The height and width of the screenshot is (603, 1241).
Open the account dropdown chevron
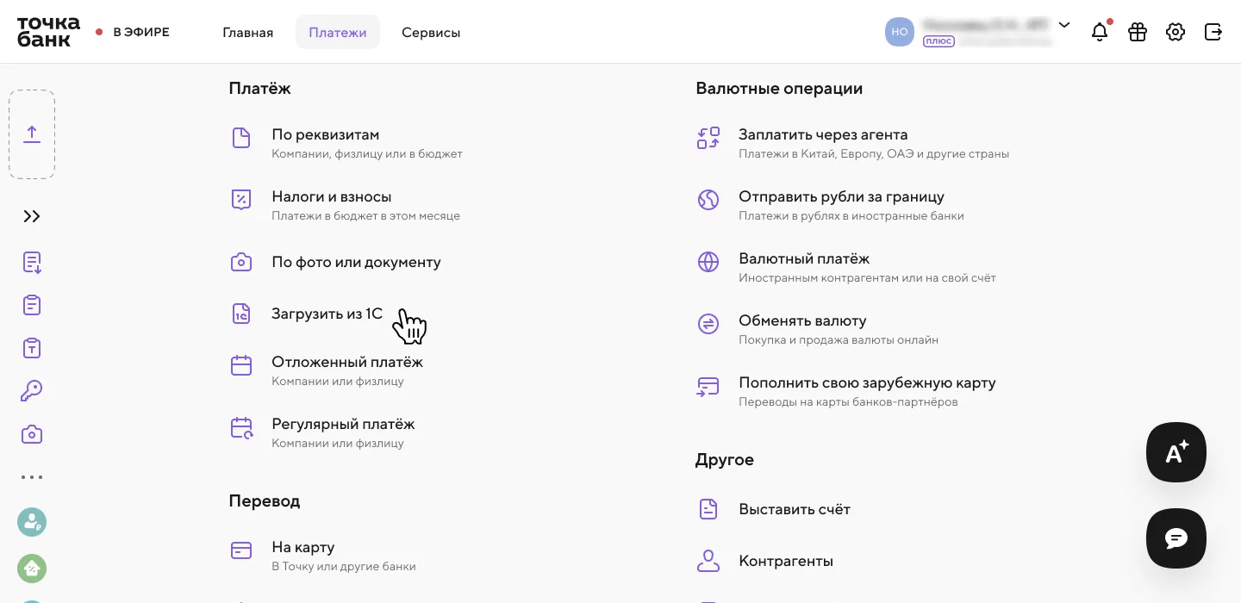(1064, 25)
